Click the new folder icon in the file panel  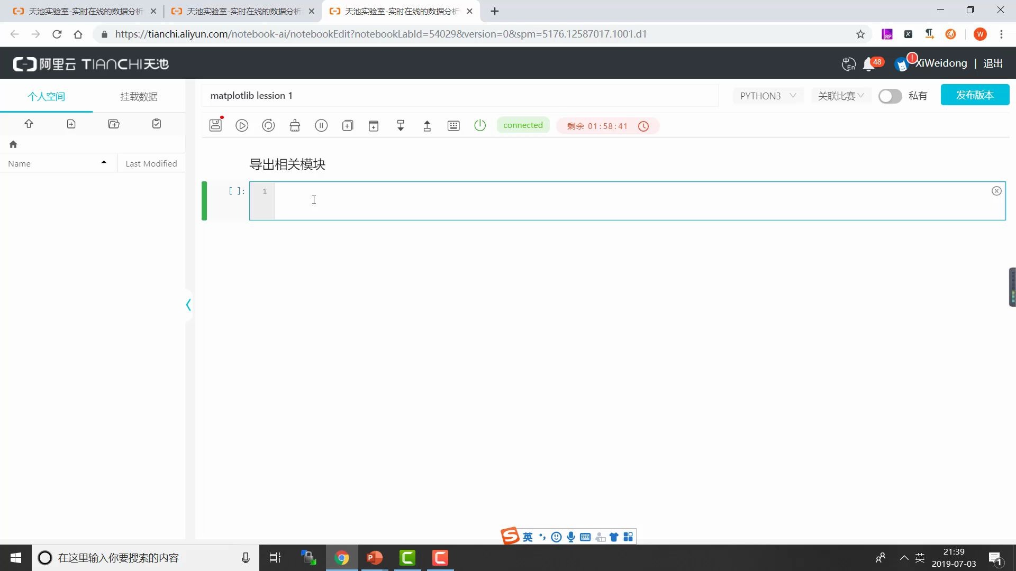point(114,124)
